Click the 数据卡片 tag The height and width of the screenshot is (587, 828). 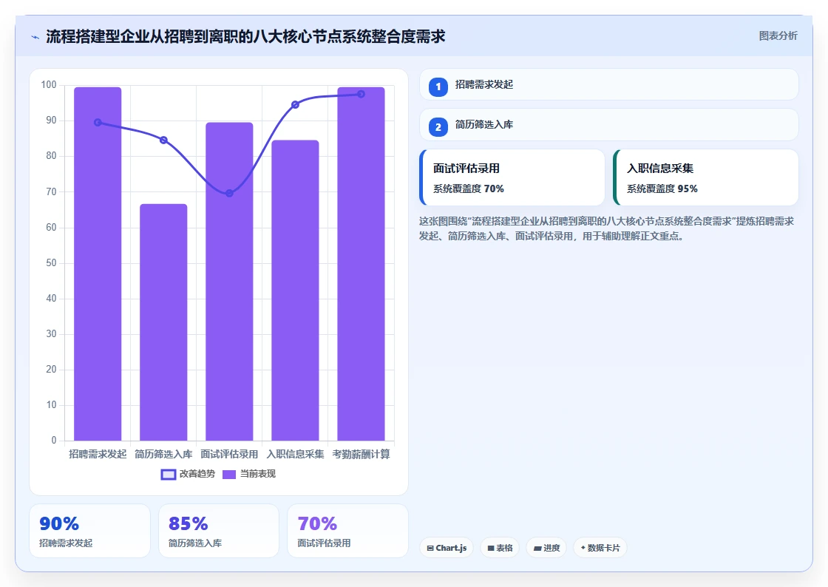click(600, 548)
